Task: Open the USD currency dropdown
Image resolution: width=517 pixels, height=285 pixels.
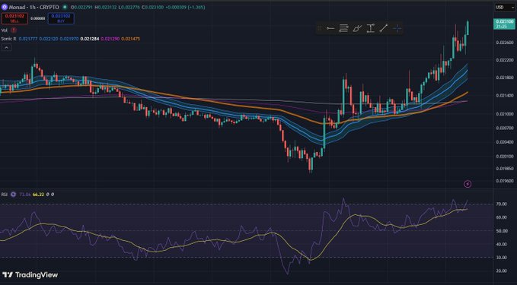Action: pyautogui.click(x=505, y=8)
